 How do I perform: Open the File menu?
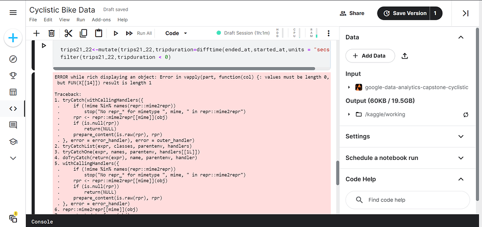(33, 20)
